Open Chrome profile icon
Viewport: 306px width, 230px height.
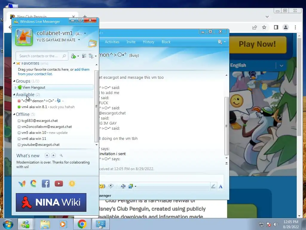286,27
